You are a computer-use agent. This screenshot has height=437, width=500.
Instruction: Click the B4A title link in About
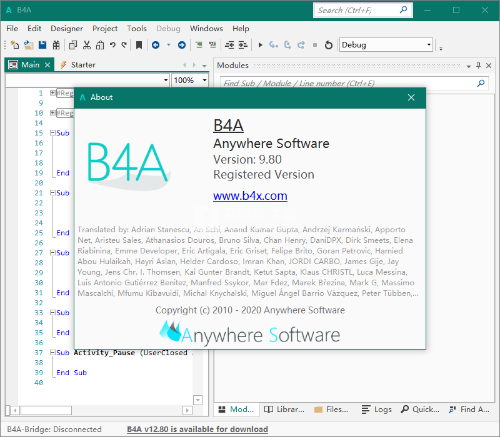pos(228,125)
